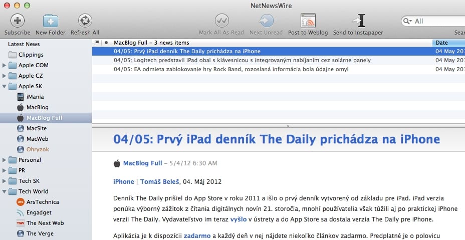Open the MacWeb feed globe icon
This screenshot has width=465, height=240.
coord(20,139)
